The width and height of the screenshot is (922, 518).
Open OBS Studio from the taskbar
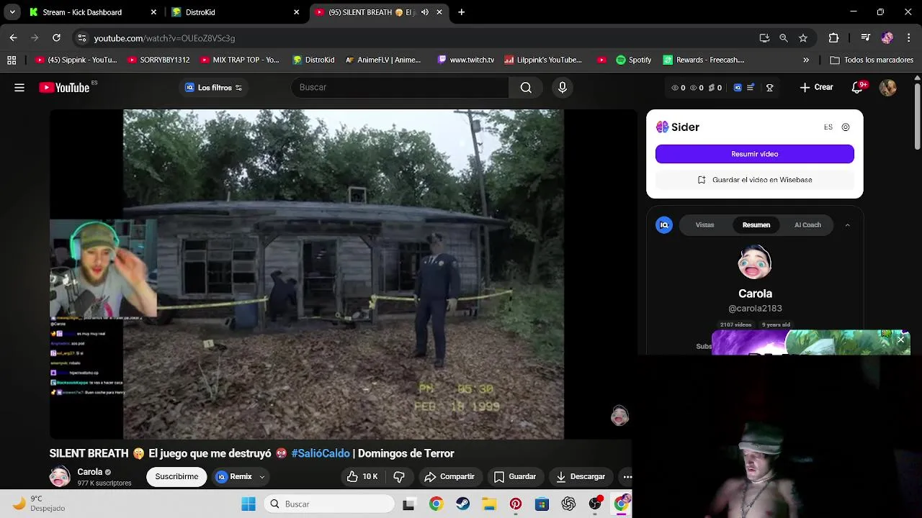coord(595,504)
